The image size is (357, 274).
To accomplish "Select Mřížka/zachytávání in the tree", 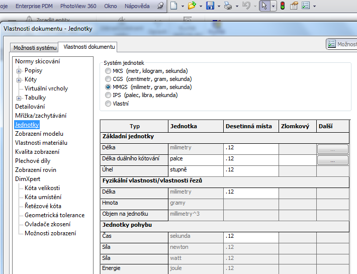I will tap(41, 116).
